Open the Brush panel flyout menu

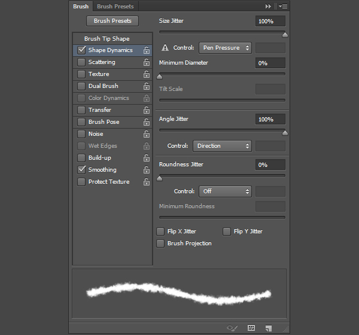tap(283, 7)
